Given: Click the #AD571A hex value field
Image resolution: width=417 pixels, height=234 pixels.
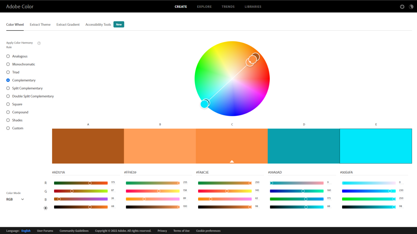Looking at the screenshot, I should pos(86,172).
